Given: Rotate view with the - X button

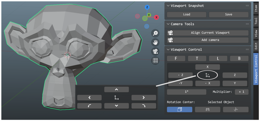Looking at the screenshot, I should pyautogui.click(x=207, y=83).
